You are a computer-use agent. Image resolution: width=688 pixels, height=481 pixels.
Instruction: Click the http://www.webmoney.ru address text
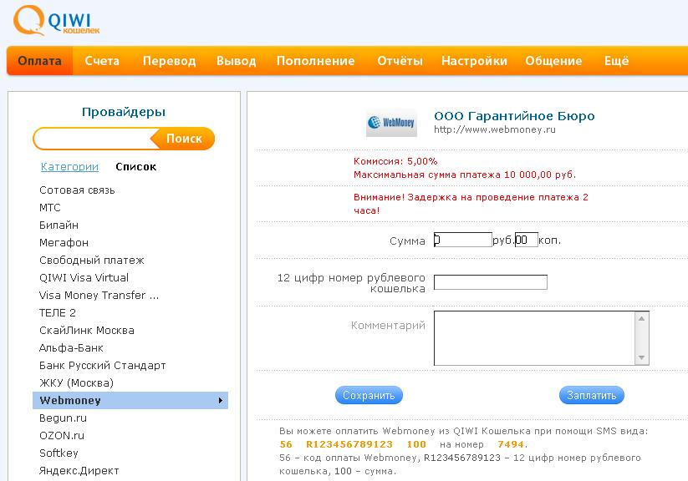click(x=495, y=129)
